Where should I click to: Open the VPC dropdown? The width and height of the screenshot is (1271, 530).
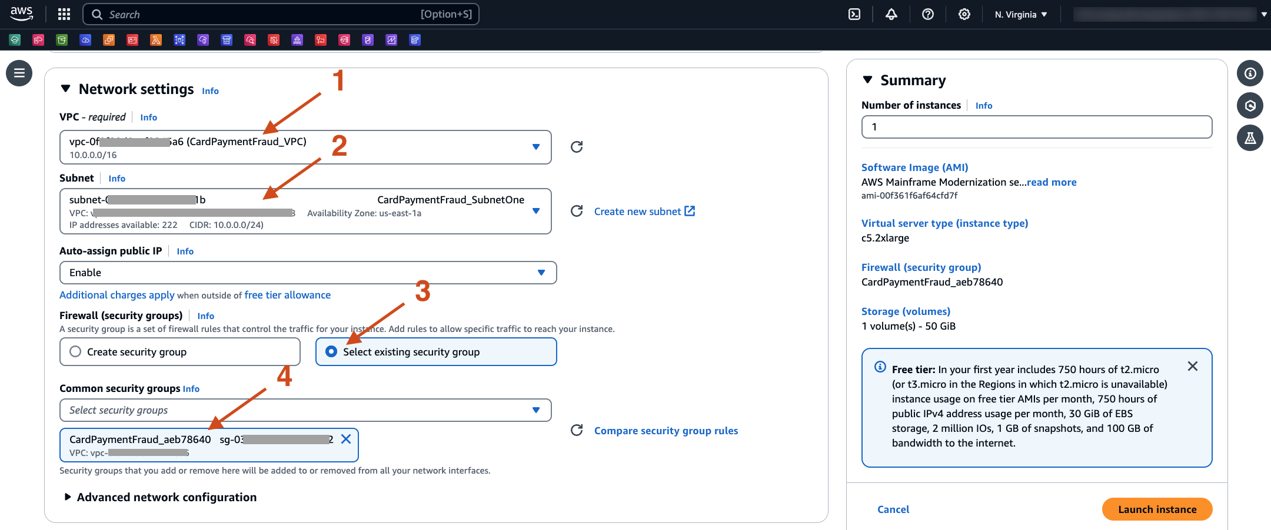click(305, 147)
